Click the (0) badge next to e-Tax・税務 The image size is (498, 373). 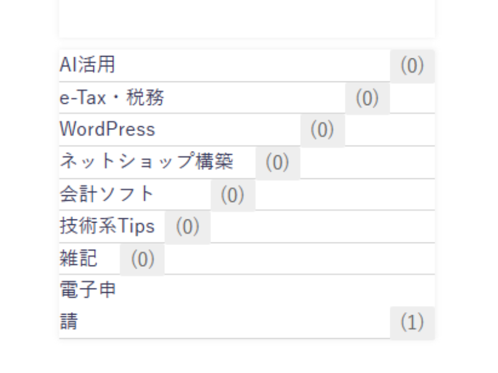point(367,98)
